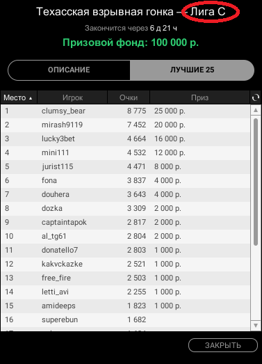Image resolution: width=262 pixels, height=364 pixels.
Task: Click the Лига С title text
Action: (208, 12)
